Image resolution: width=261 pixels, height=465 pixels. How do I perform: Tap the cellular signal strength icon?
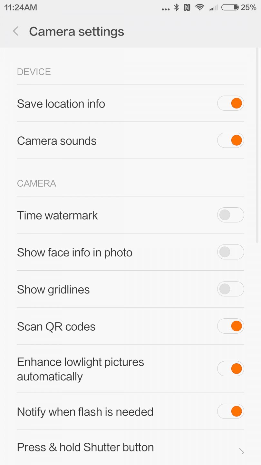pos(213,7)
